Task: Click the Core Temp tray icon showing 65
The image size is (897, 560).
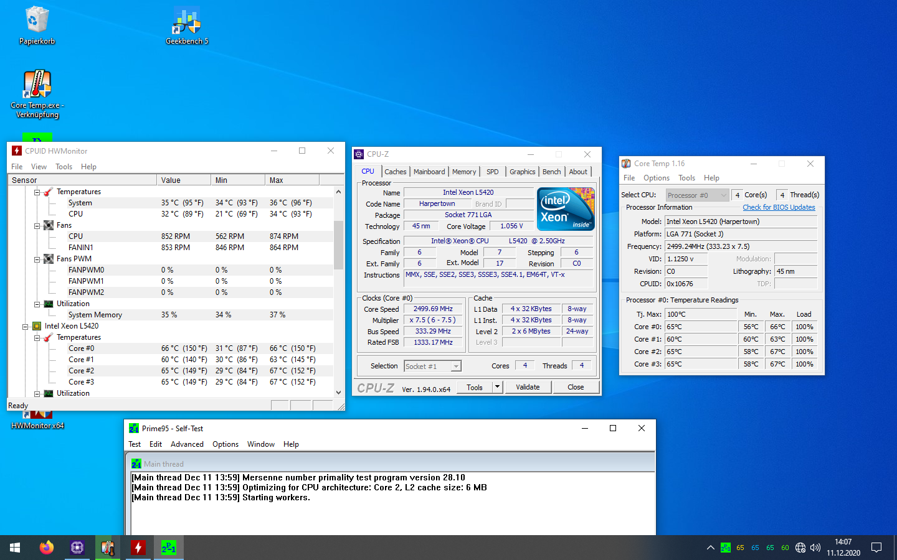Action: 739,548
